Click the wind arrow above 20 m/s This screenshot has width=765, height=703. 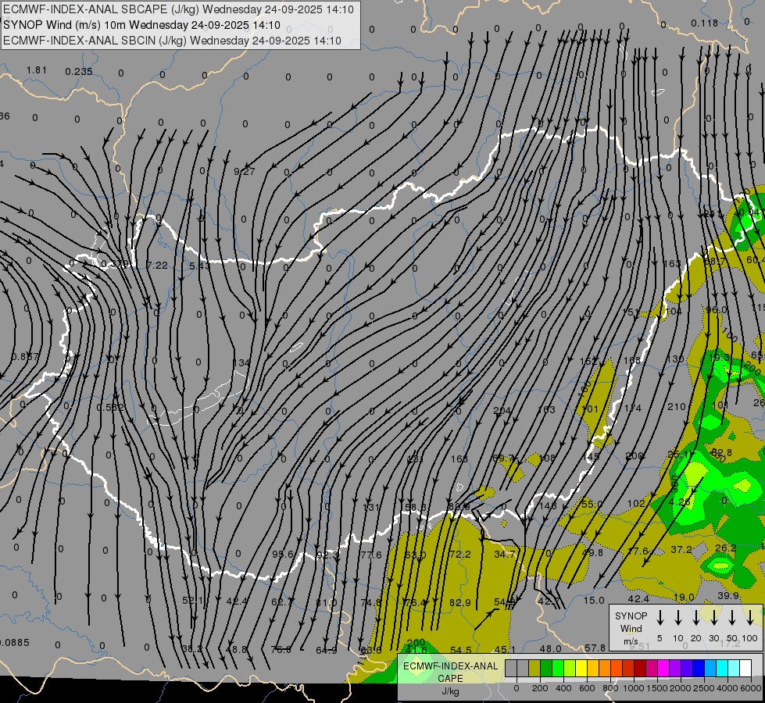click(695, 618)
